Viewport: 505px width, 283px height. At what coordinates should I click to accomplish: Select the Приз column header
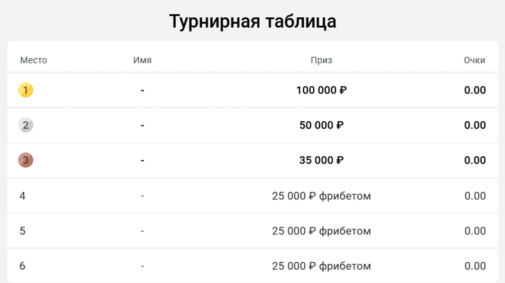pyautogui.click(x=321, y=60)
